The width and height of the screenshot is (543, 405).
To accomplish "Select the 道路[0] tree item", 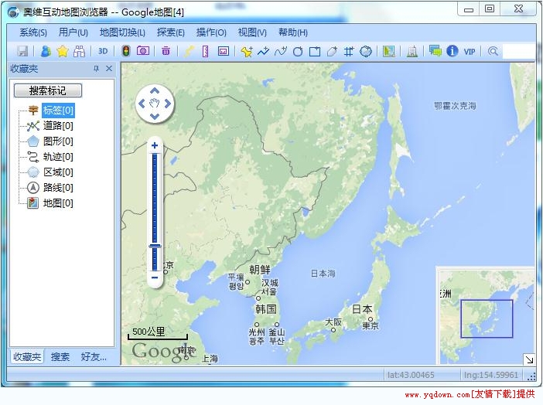I will [58, 126].
